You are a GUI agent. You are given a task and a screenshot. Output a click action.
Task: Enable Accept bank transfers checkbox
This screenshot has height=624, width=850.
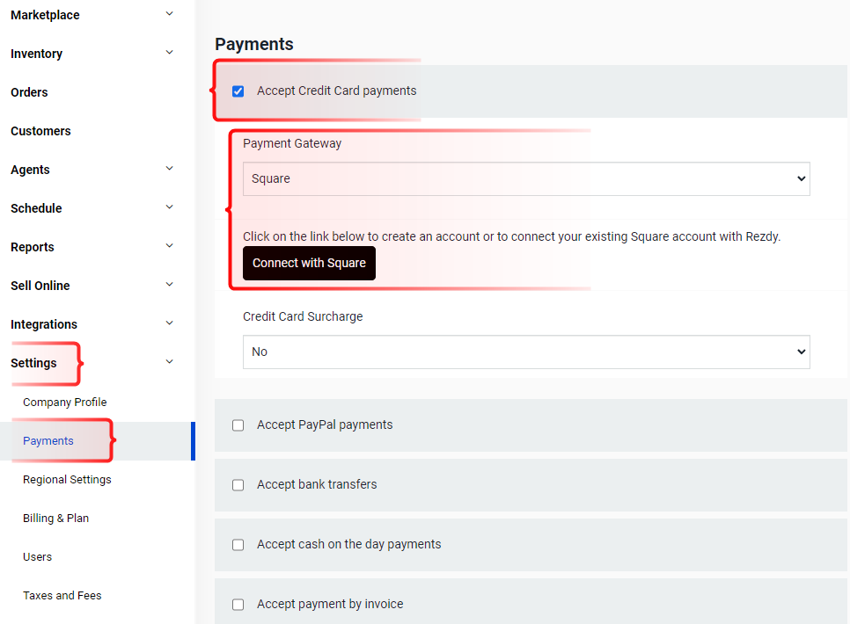tap(238, 485)
